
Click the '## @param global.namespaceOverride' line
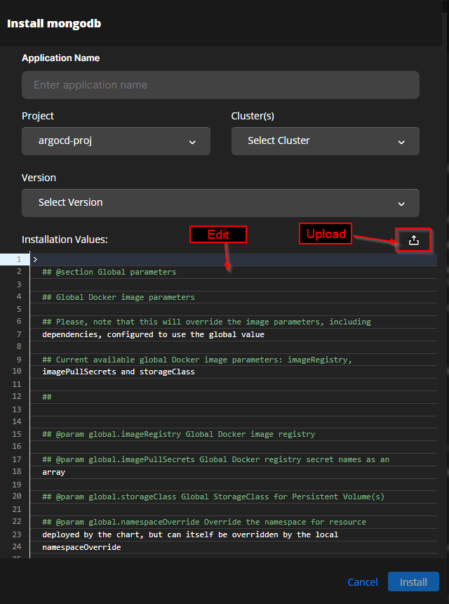[204, 522]
